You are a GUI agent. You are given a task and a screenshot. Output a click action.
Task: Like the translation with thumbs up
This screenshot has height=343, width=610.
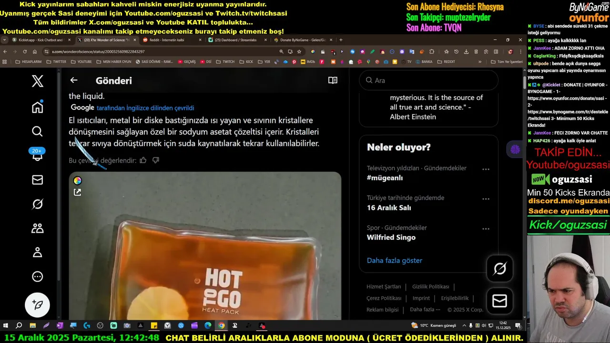click(143, 160)
